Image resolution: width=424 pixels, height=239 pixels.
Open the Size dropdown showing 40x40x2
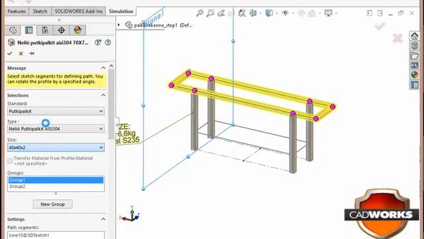click(56, 147)
